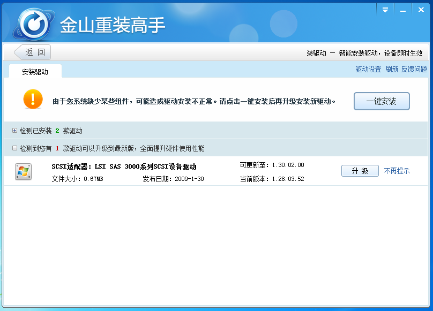Collapse the upgradable drivers section

tap(14, 148)
